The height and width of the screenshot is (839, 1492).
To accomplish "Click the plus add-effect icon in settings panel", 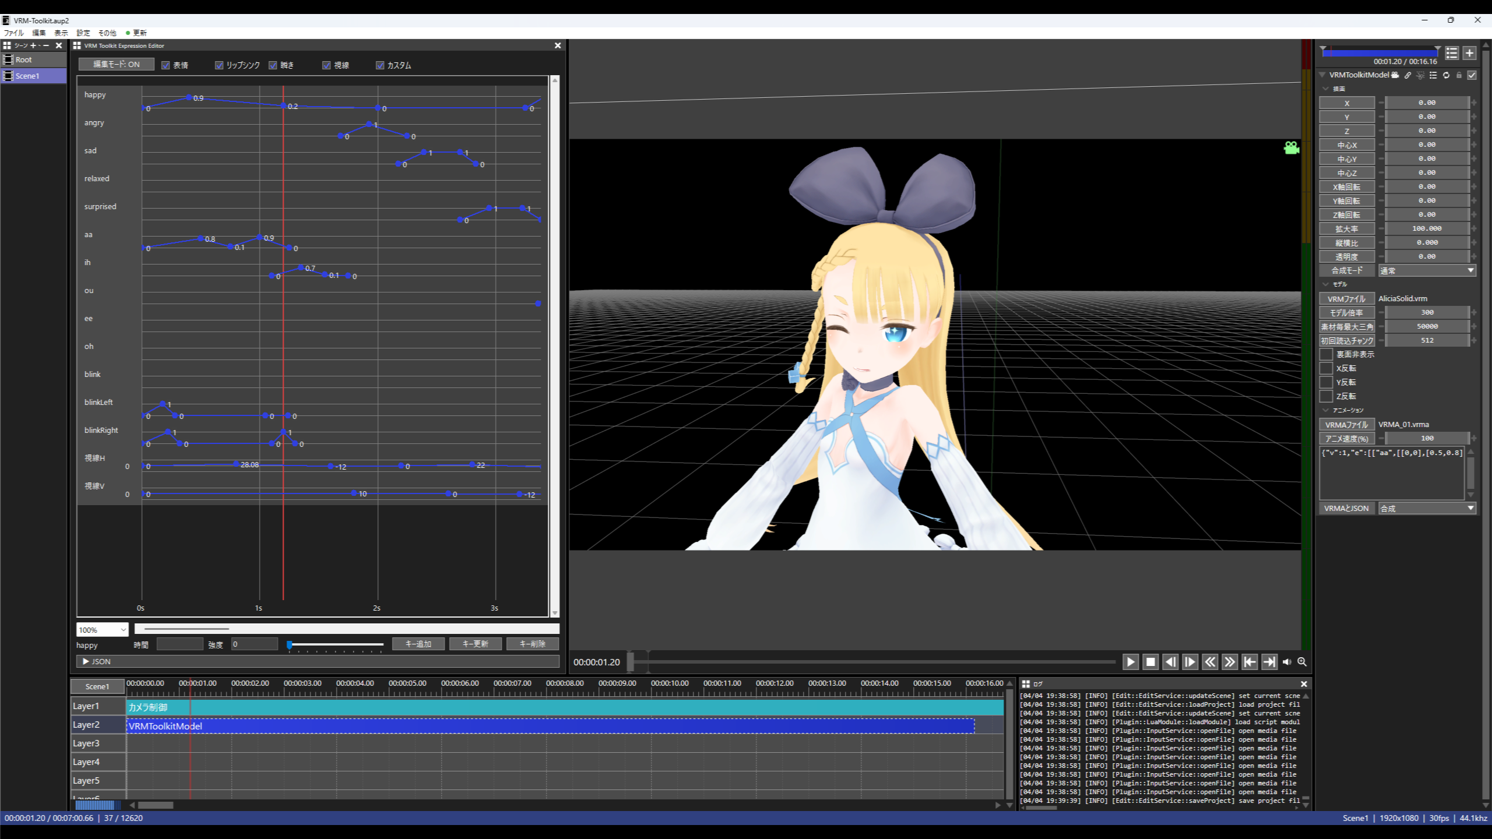I will pyautogui.click(x=1470, y=54).
